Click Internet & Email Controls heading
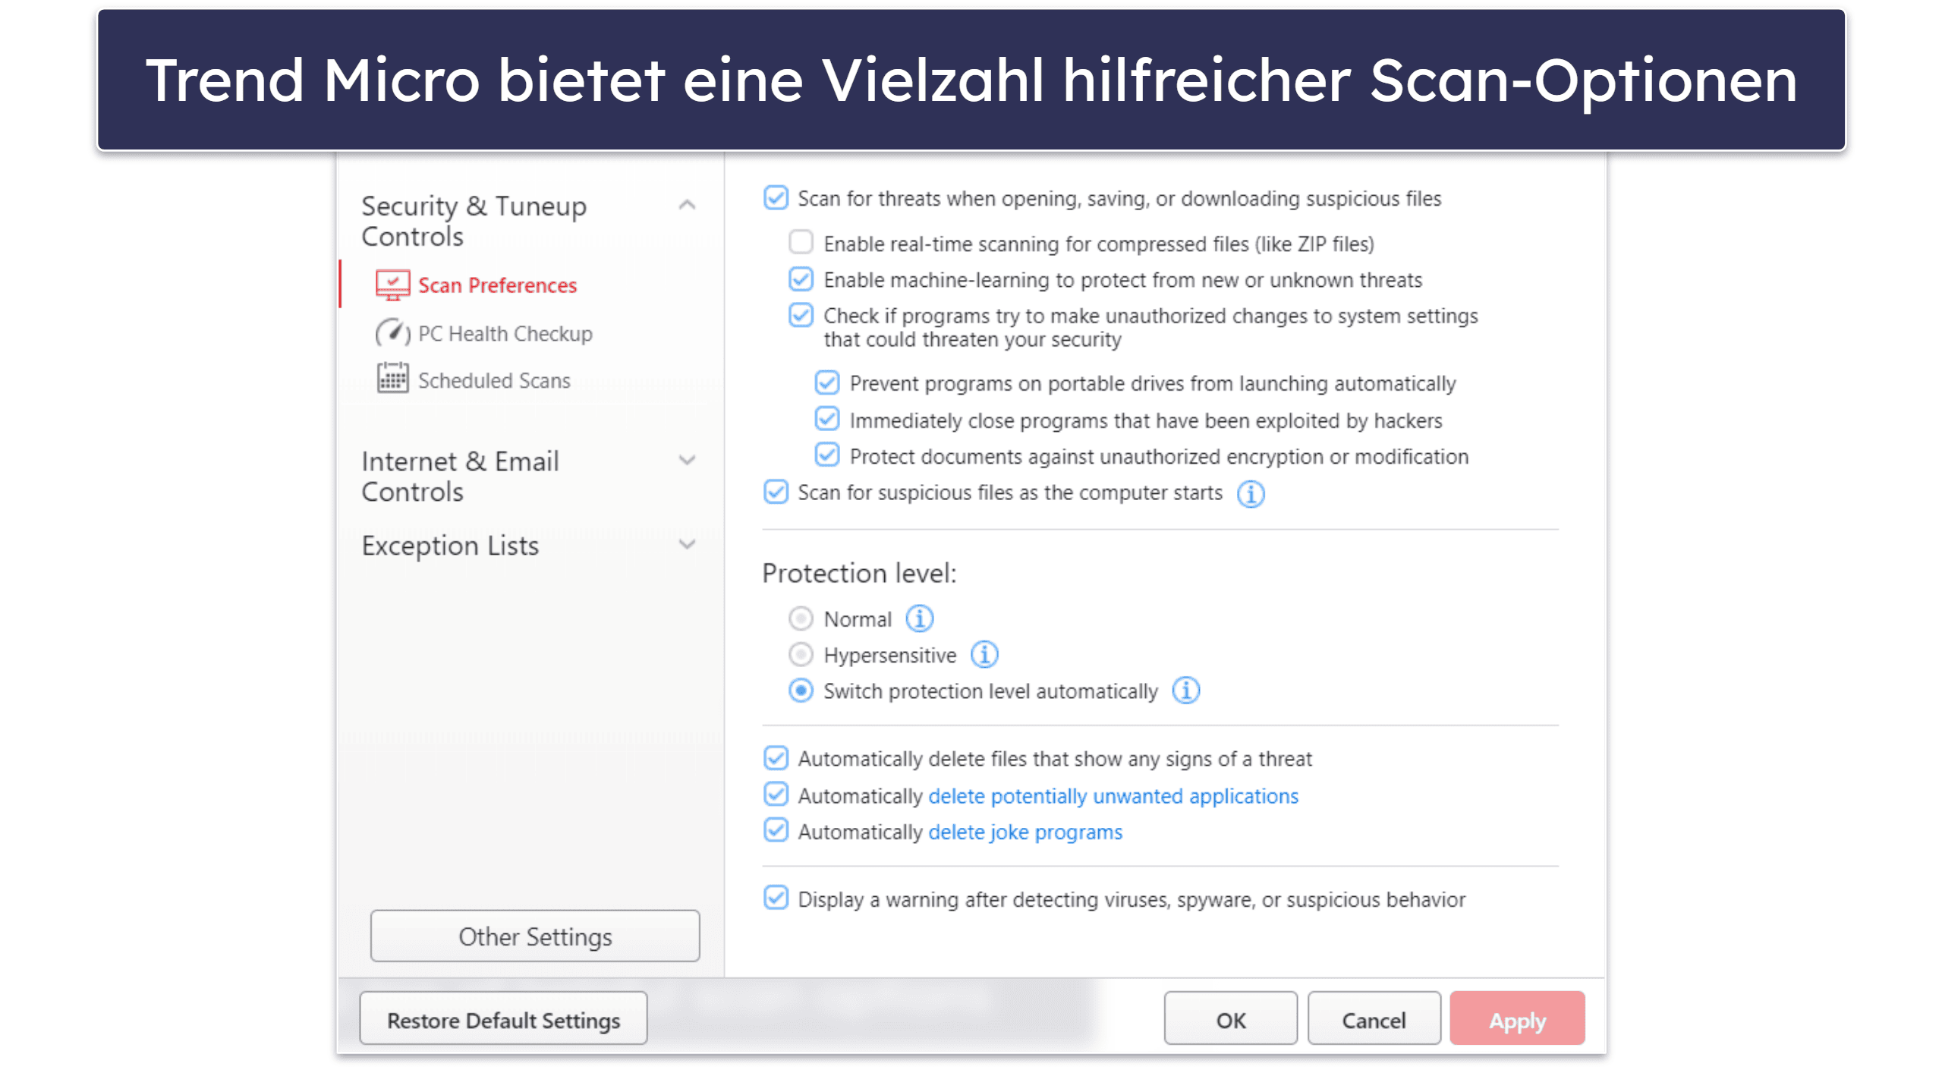 click(x=460, y=477)
